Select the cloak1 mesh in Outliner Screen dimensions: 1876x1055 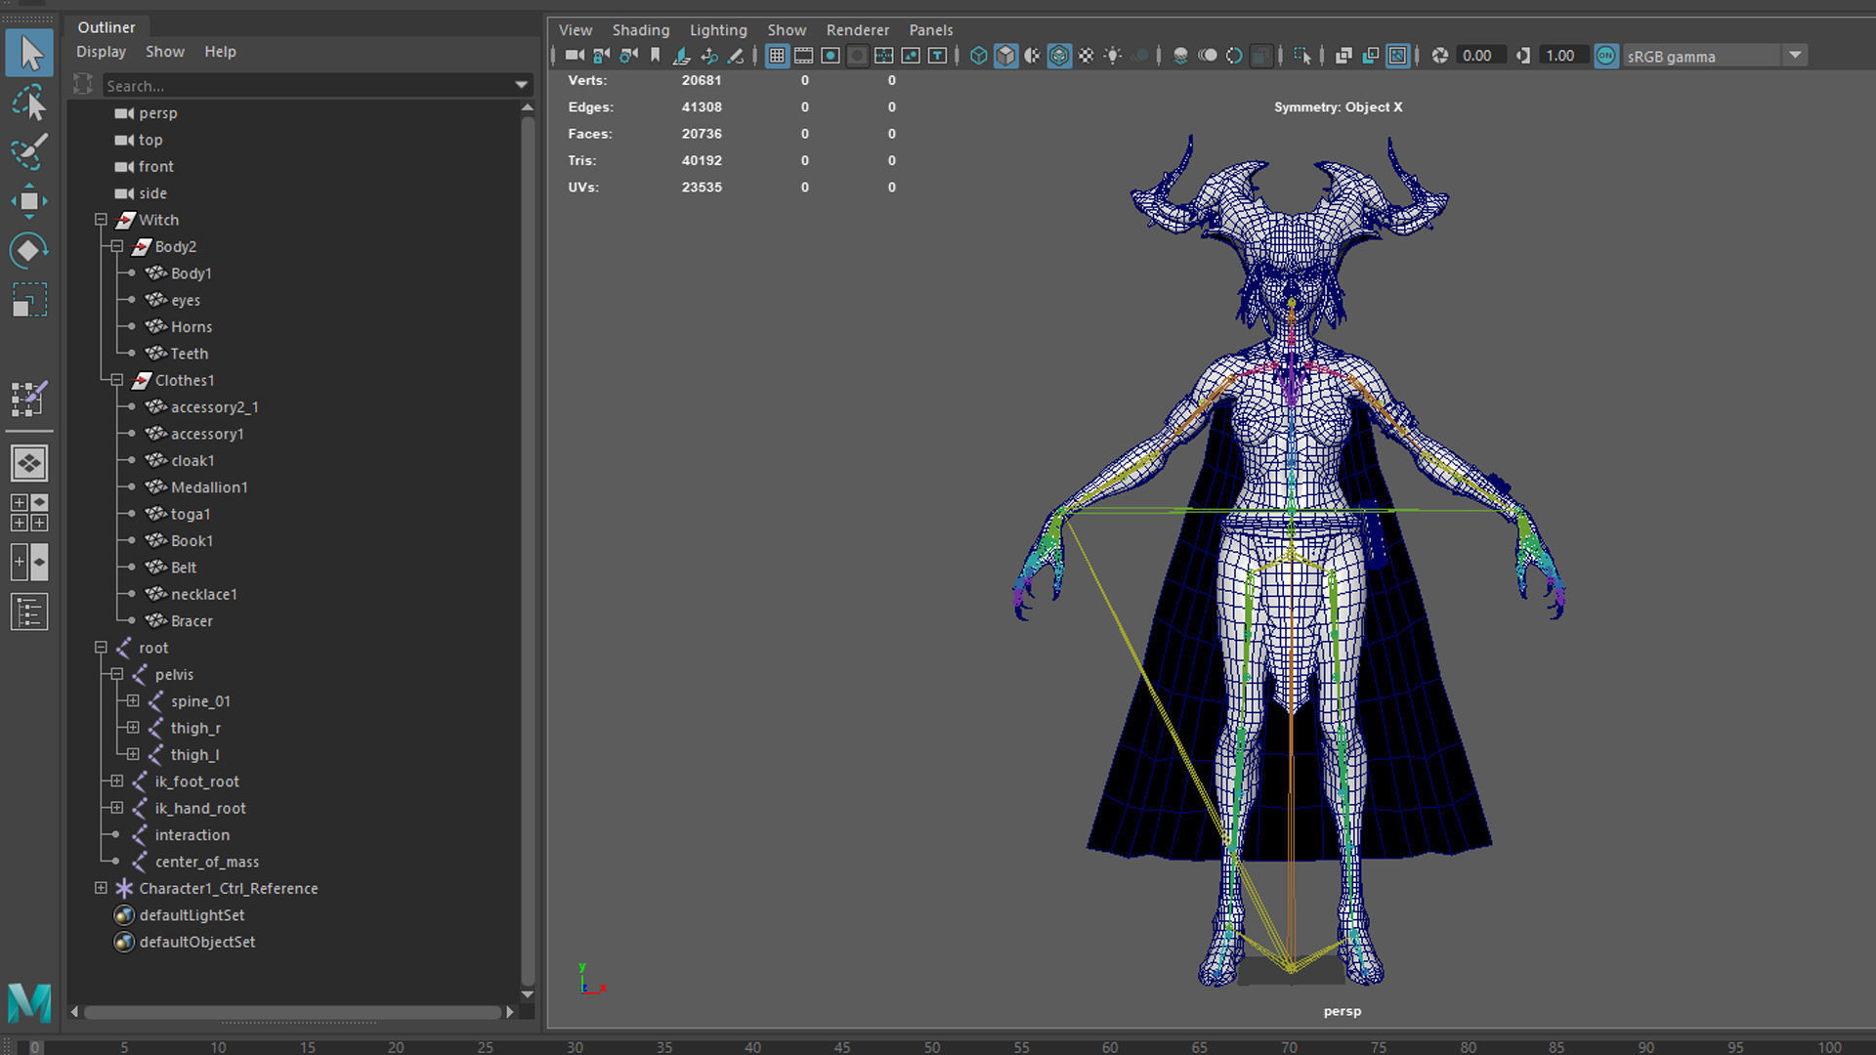(x=192, y=460)
